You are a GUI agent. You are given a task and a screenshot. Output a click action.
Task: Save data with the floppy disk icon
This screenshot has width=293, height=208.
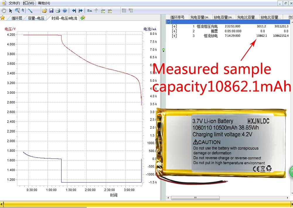point(51,11)
